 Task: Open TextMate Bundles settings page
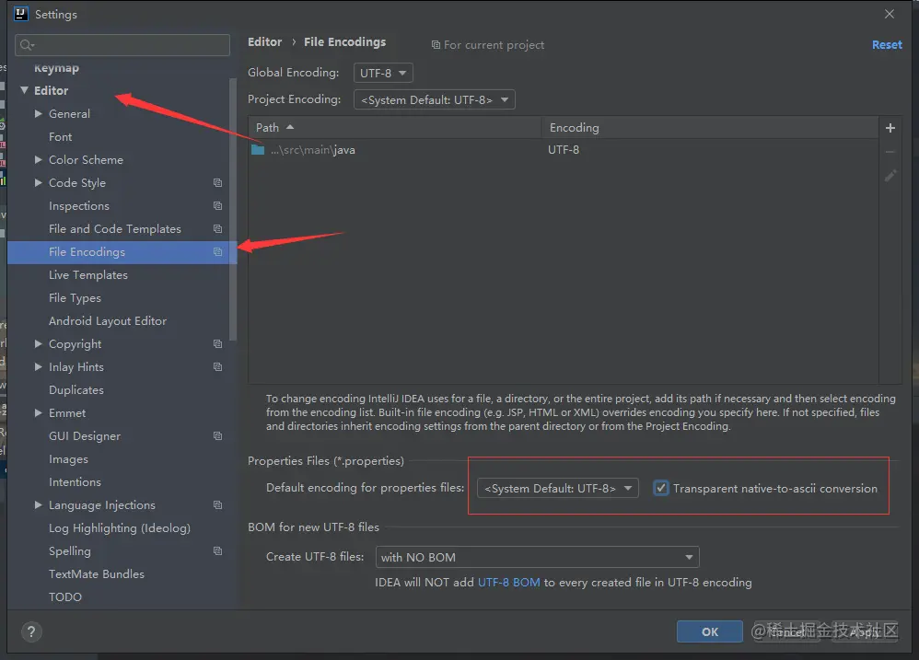click(97, 573)
